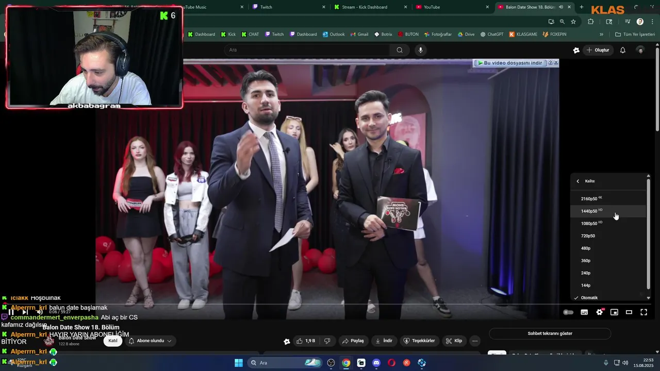
Task: Open the Drive bookmark
Action: pos(466,35)
